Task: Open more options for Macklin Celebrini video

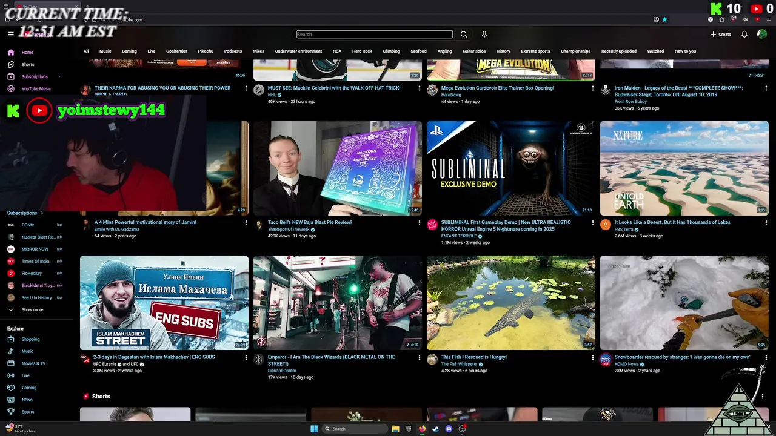Action: pos(420,88)
